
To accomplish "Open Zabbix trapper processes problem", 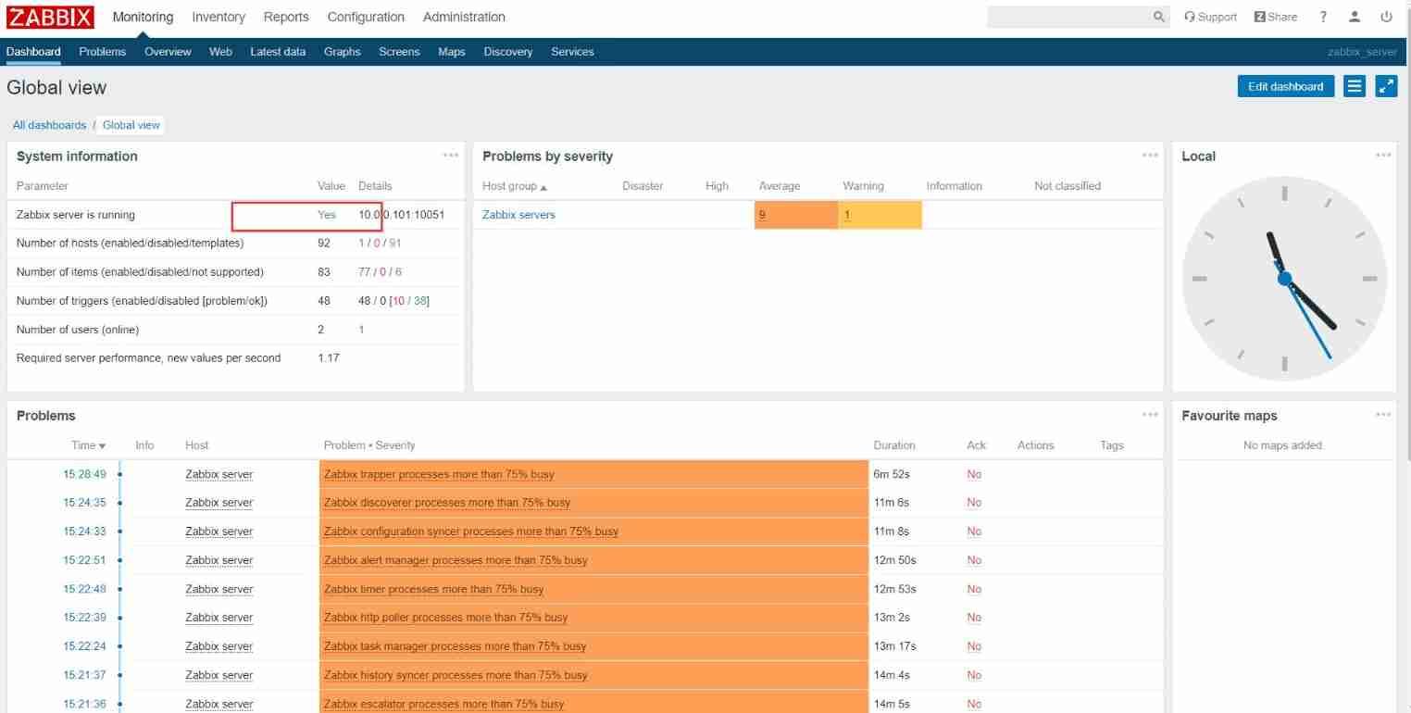I will (439, 474).
